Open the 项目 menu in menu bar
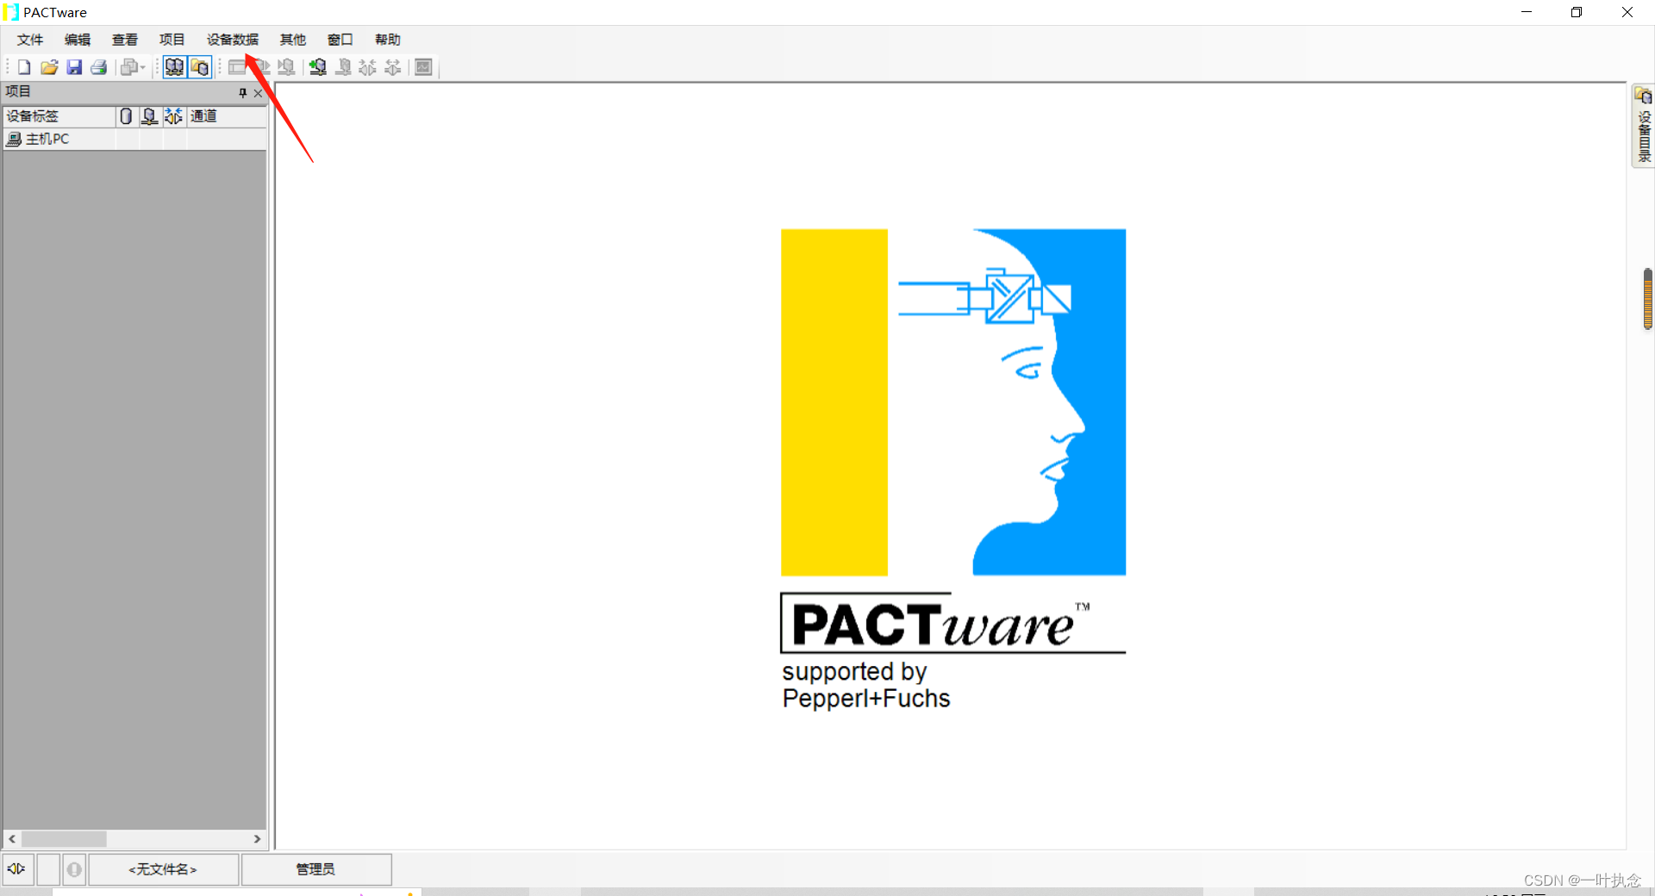This screenshot has height=896, width=1655. [172, 40]
